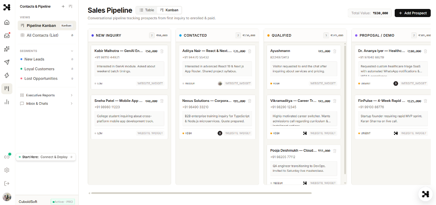Click the Qualified column vertical scrollbar
The height and width of the screenshot is (205, 436).
(x=345, y=110)
